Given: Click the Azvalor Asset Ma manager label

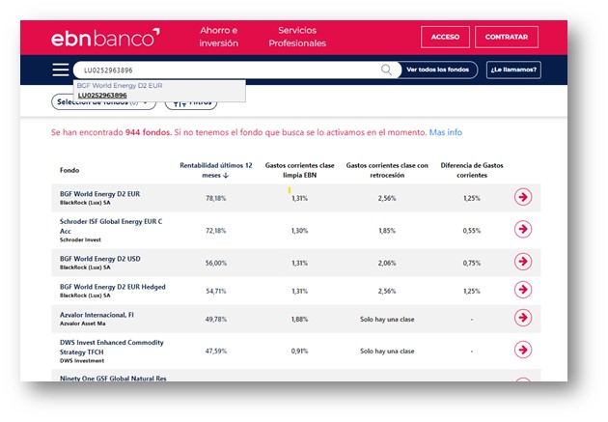Looking at the screenshot, I should click(83, 324).
